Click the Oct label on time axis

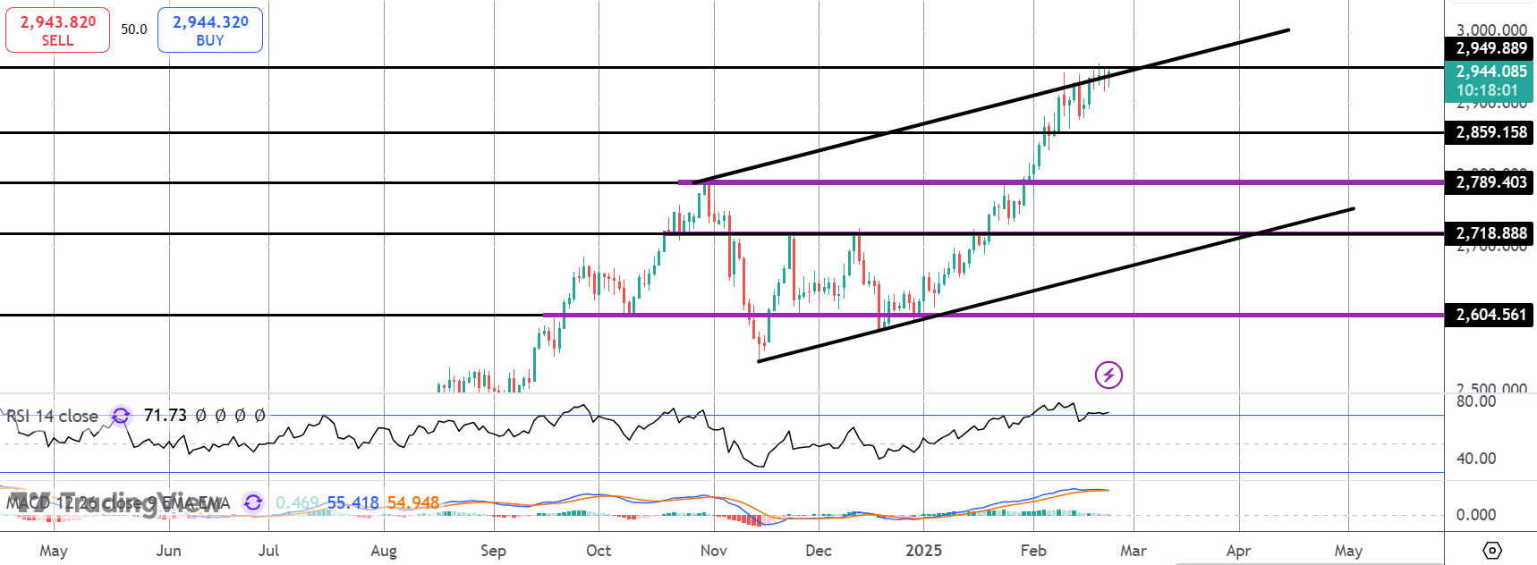click(x=599, y=551)
